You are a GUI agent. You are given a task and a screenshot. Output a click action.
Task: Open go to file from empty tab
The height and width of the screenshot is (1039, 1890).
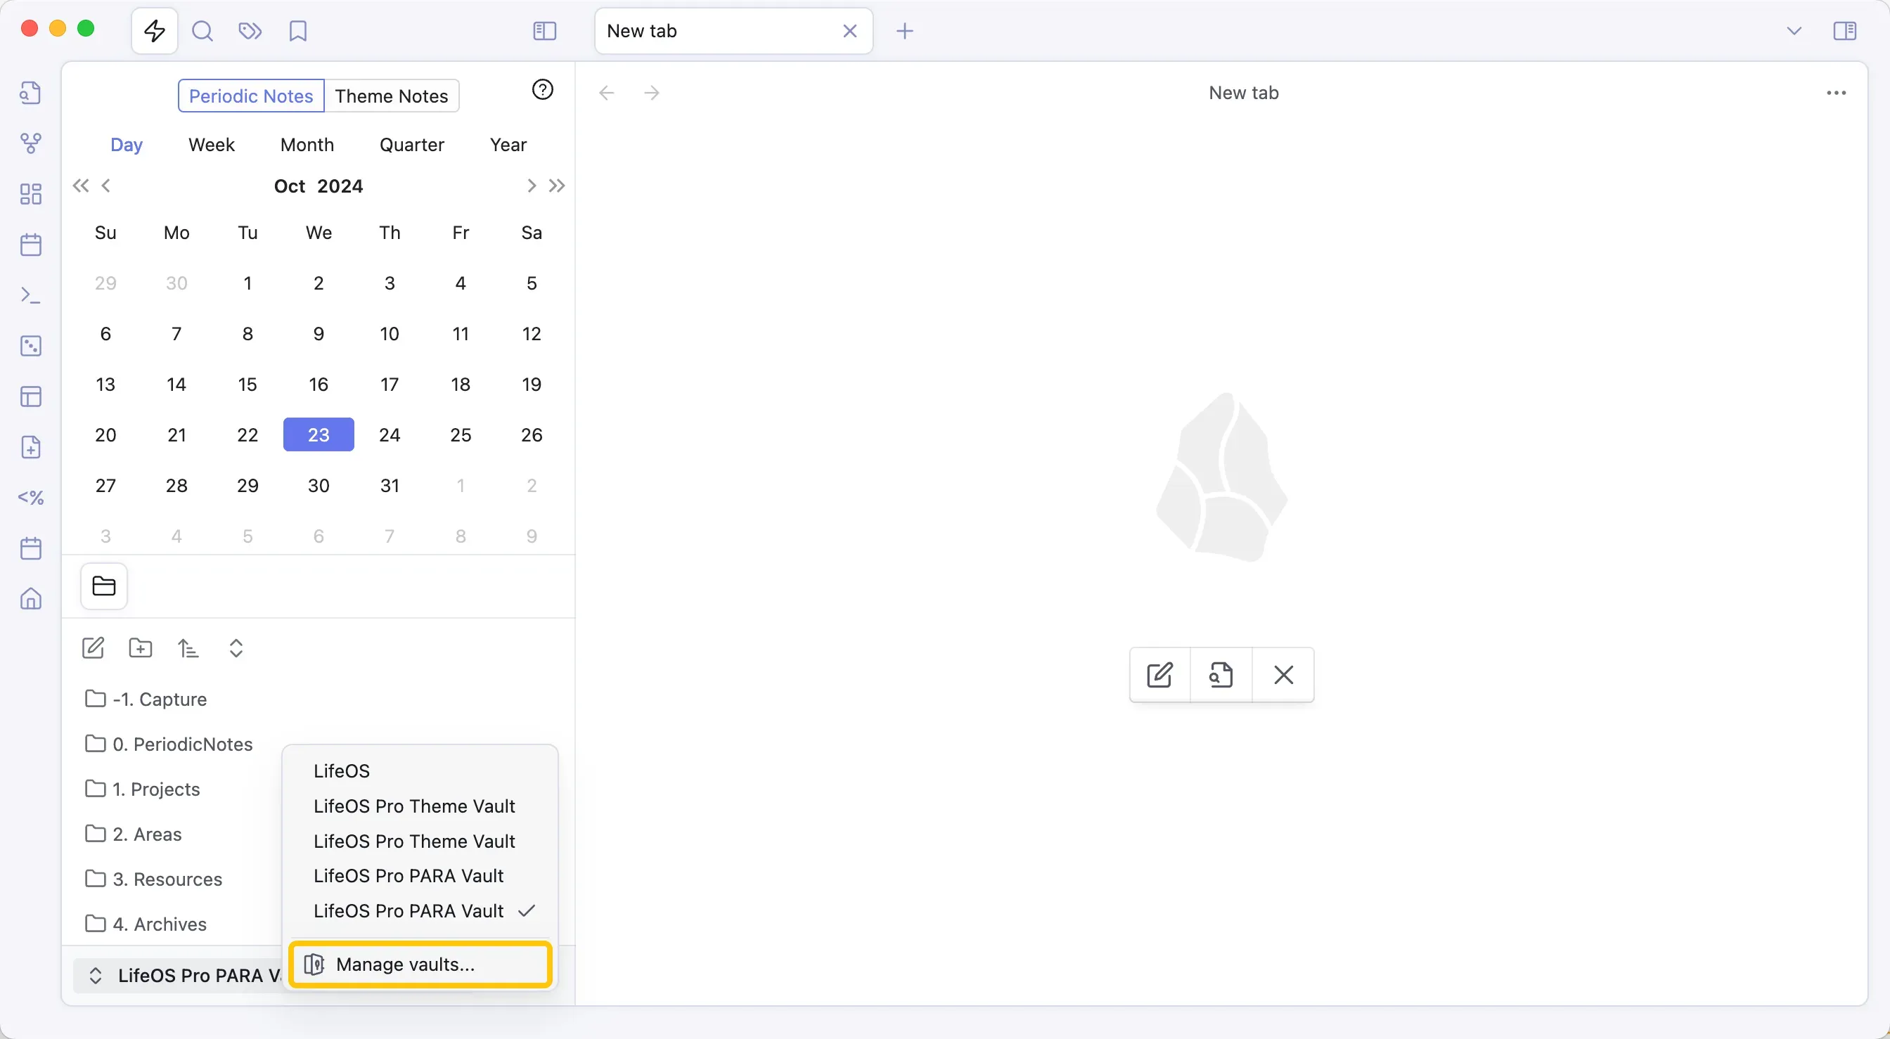pos(1221,674)
